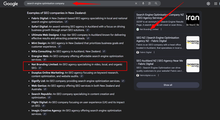
Task: Start voice search with the microphone icon
Action: (143, 3)
